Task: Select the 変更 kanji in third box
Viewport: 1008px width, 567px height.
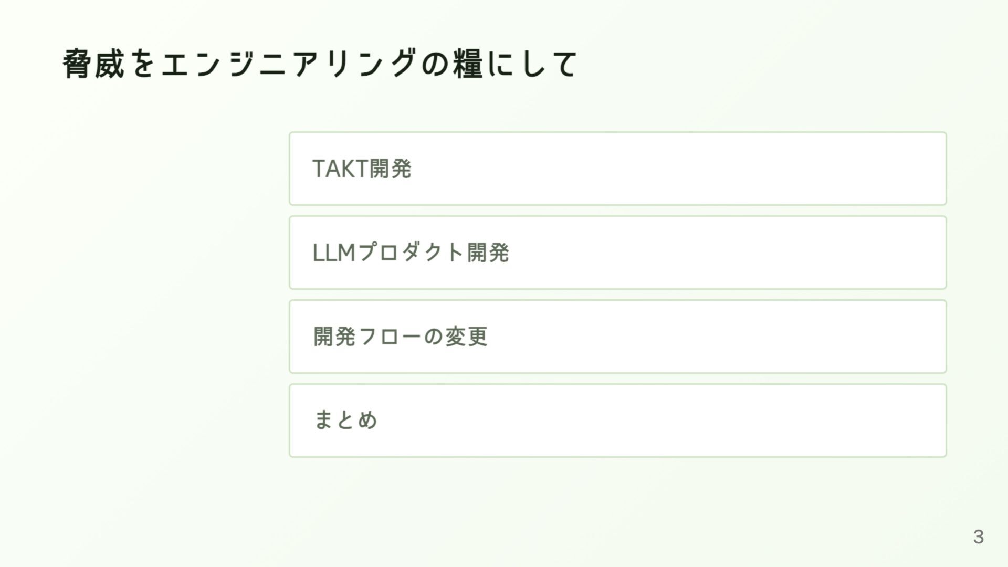Action: (x=467, y=337)
